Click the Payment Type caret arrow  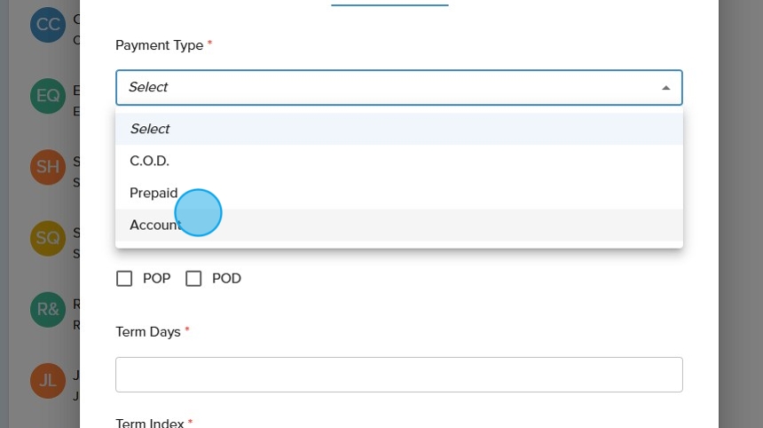click(665, 88)
